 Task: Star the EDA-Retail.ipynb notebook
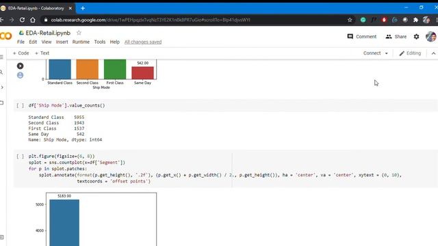pyautogui.click(x=79, y=33)
